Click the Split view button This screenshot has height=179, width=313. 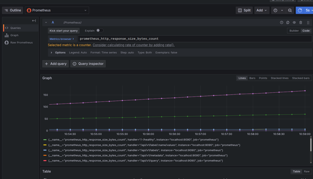click(244, 10)
